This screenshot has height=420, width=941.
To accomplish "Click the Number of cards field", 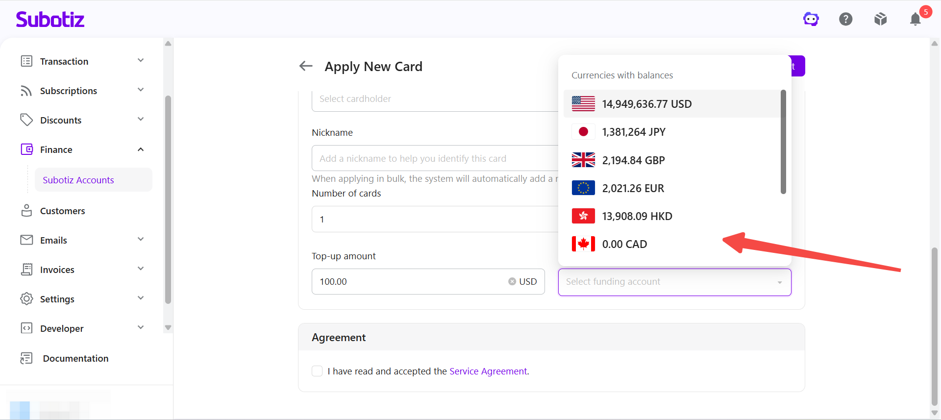I will point(435,219).
